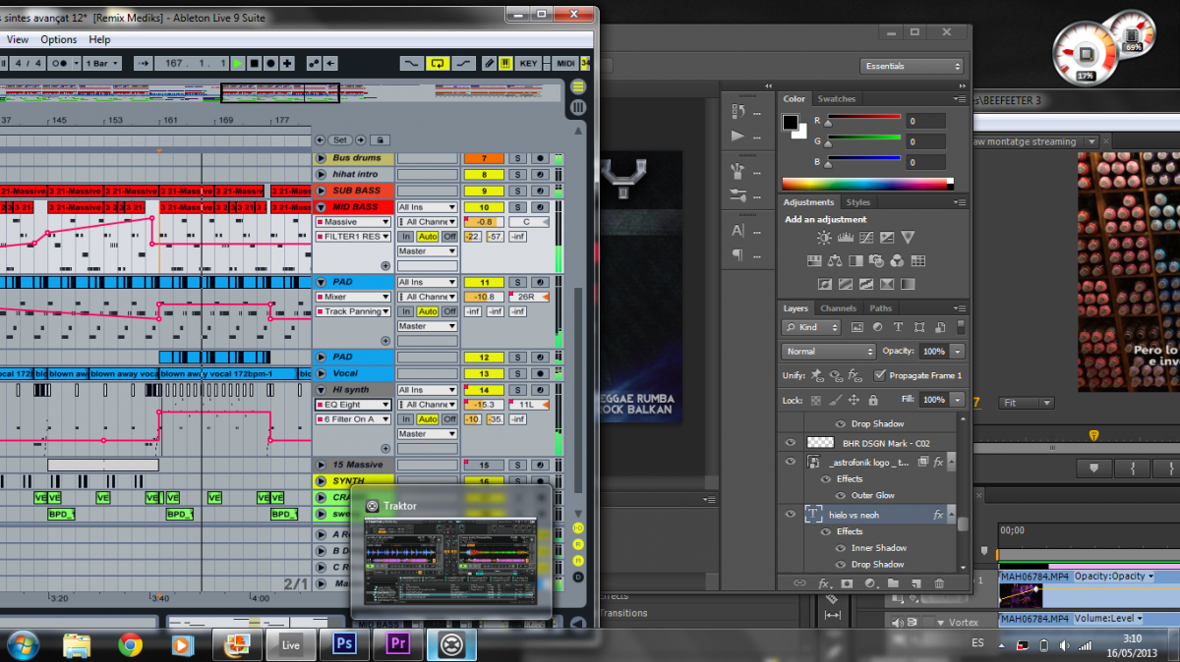Click the Traktor window preview thumbnail

450,561
